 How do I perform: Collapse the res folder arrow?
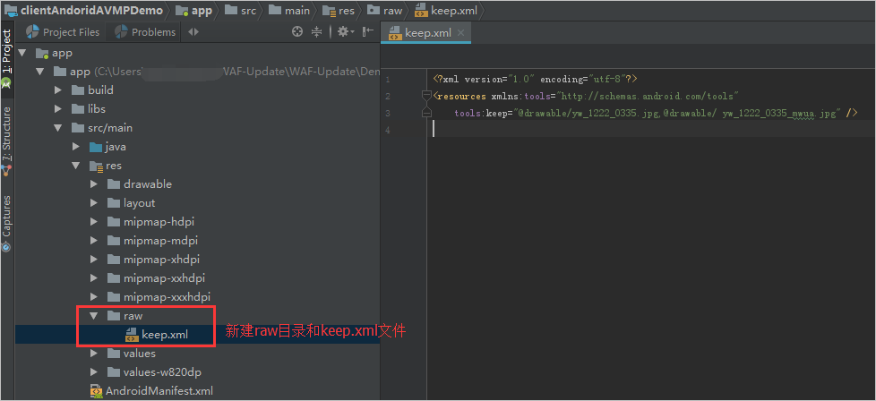75,166
